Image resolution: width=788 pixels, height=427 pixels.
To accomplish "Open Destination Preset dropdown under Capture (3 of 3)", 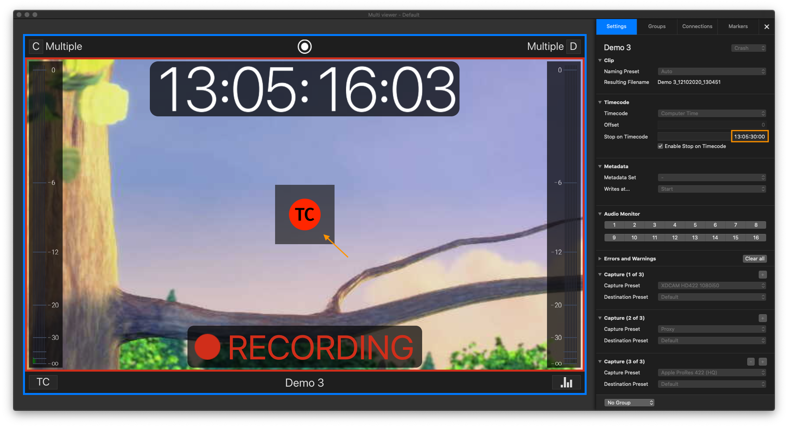I will click(x=712, y=384).
